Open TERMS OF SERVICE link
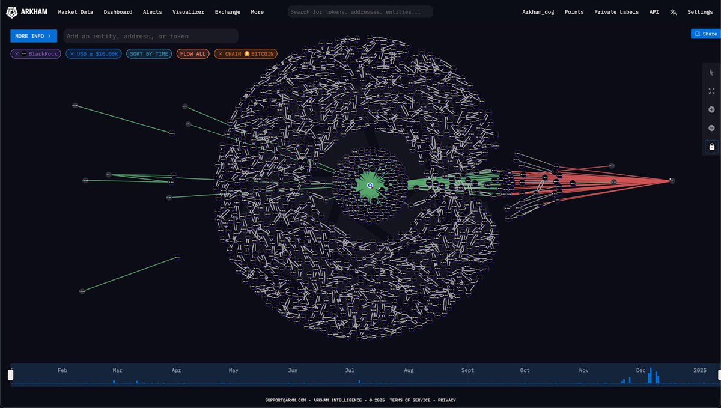This screenshot has width=721, height=408. (410, 400)
